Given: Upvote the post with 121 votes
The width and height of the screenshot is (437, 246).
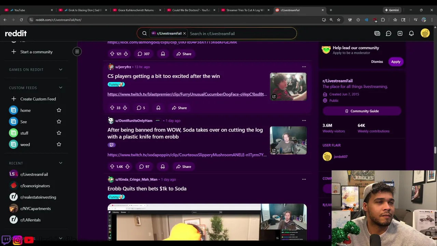Looking at the screenshot, I should pos(112,54).
